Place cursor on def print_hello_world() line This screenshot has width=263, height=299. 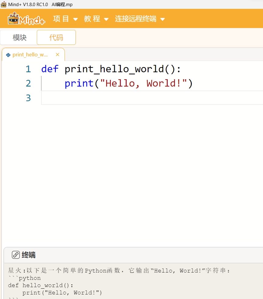tap(111, 69)
